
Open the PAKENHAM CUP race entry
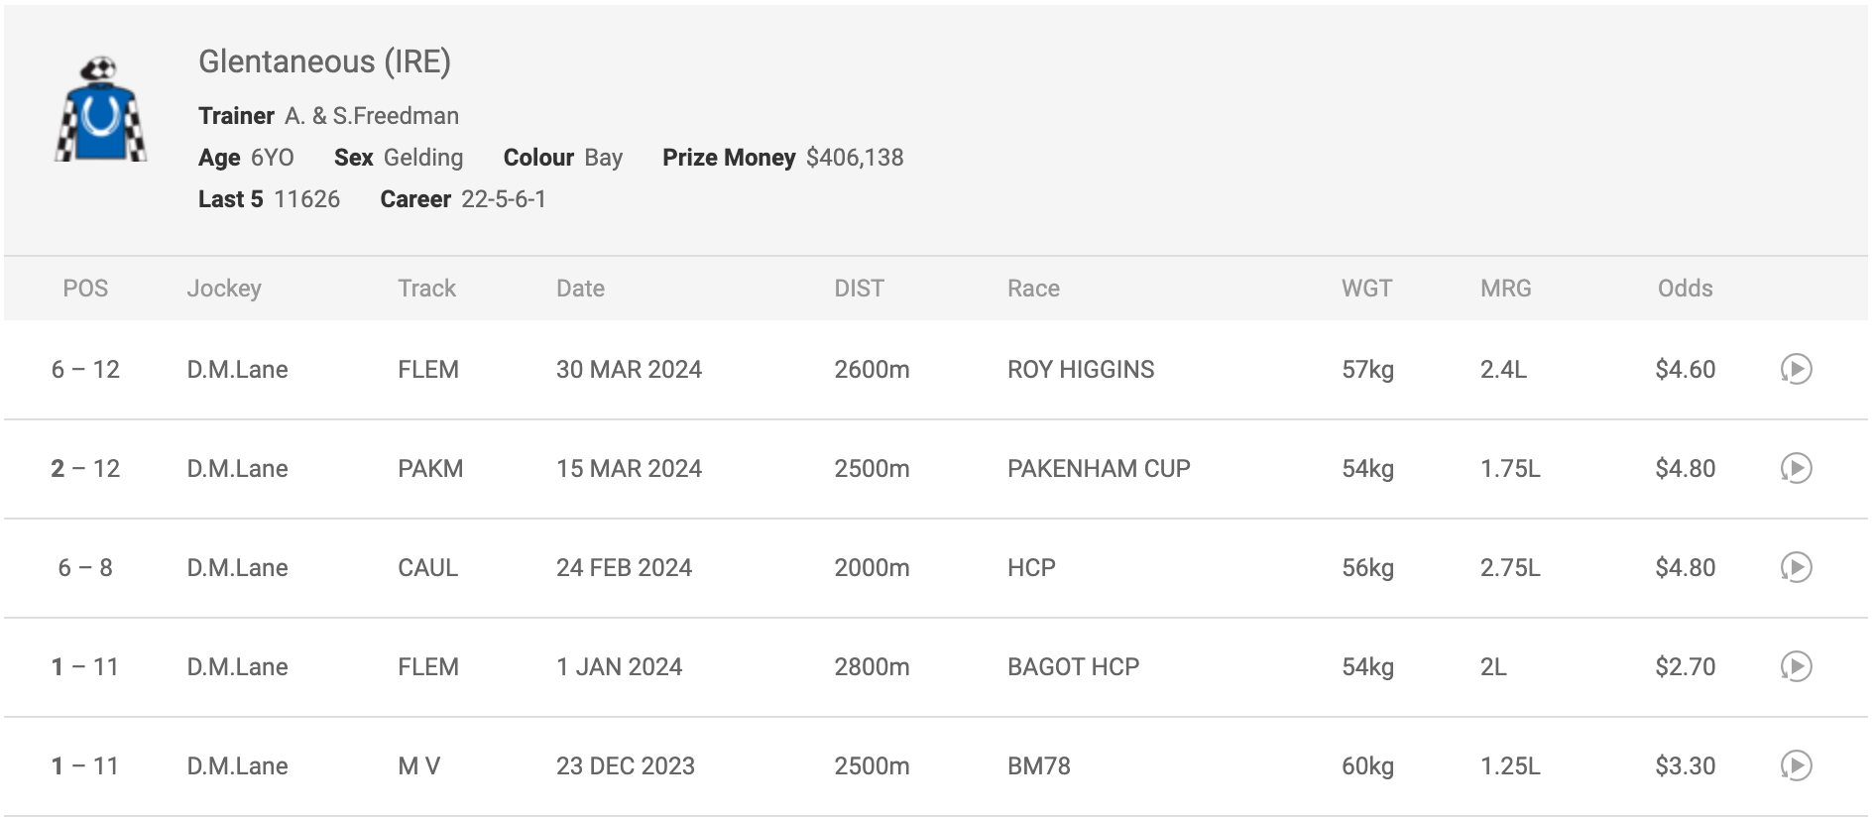(x=1099, y=468)
